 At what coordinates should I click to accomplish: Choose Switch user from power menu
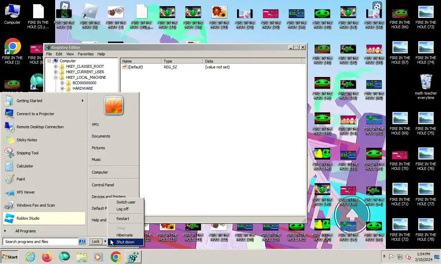[x=125, y=202]
